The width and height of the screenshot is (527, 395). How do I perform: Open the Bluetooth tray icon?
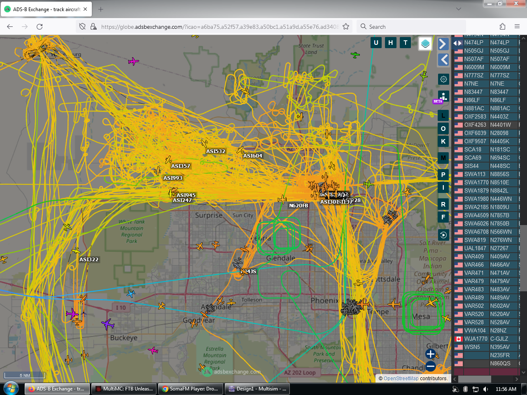tap(466, 389)
